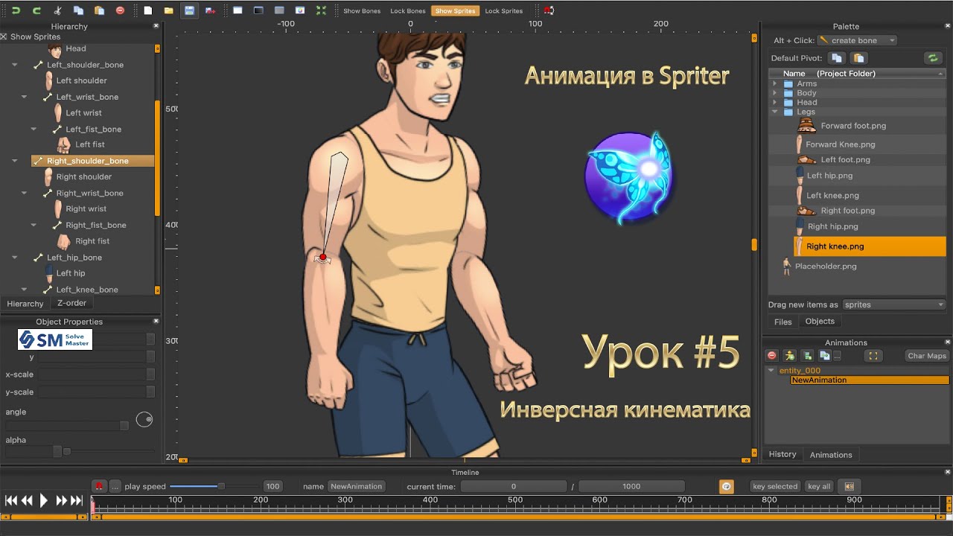Collapse Left_shoulder_bone in Hierarchy
Screen dimensions: 953x536
pyautogui.click(x=14, y=65)
